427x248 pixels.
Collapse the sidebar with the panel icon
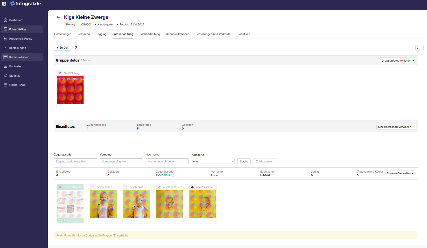coord(4,4)
